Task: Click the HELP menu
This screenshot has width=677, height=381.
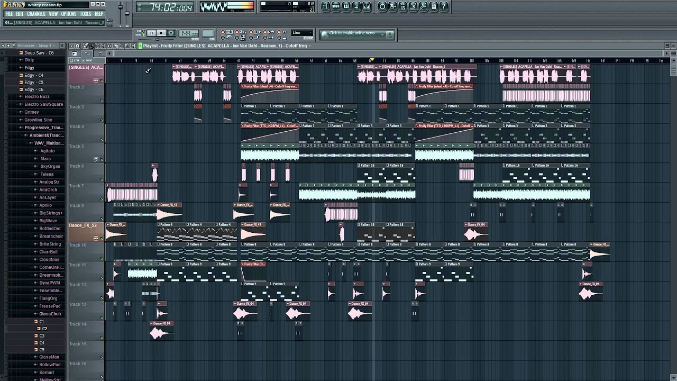Action: (99, 14)
